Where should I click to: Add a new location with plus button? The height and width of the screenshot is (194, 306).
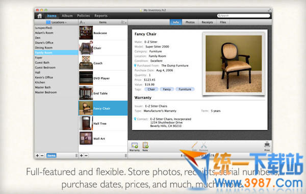[x=37, y=156]
